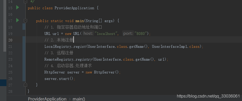The image size is (242, 101).
Task: Click the host: parameter hint
Action: pyautogui.click(x=88, y=33)
